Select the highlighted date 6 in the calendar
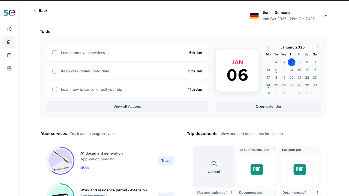Image resolution: width=349 pixels, height=196 pixels. [x=291, y=62]
